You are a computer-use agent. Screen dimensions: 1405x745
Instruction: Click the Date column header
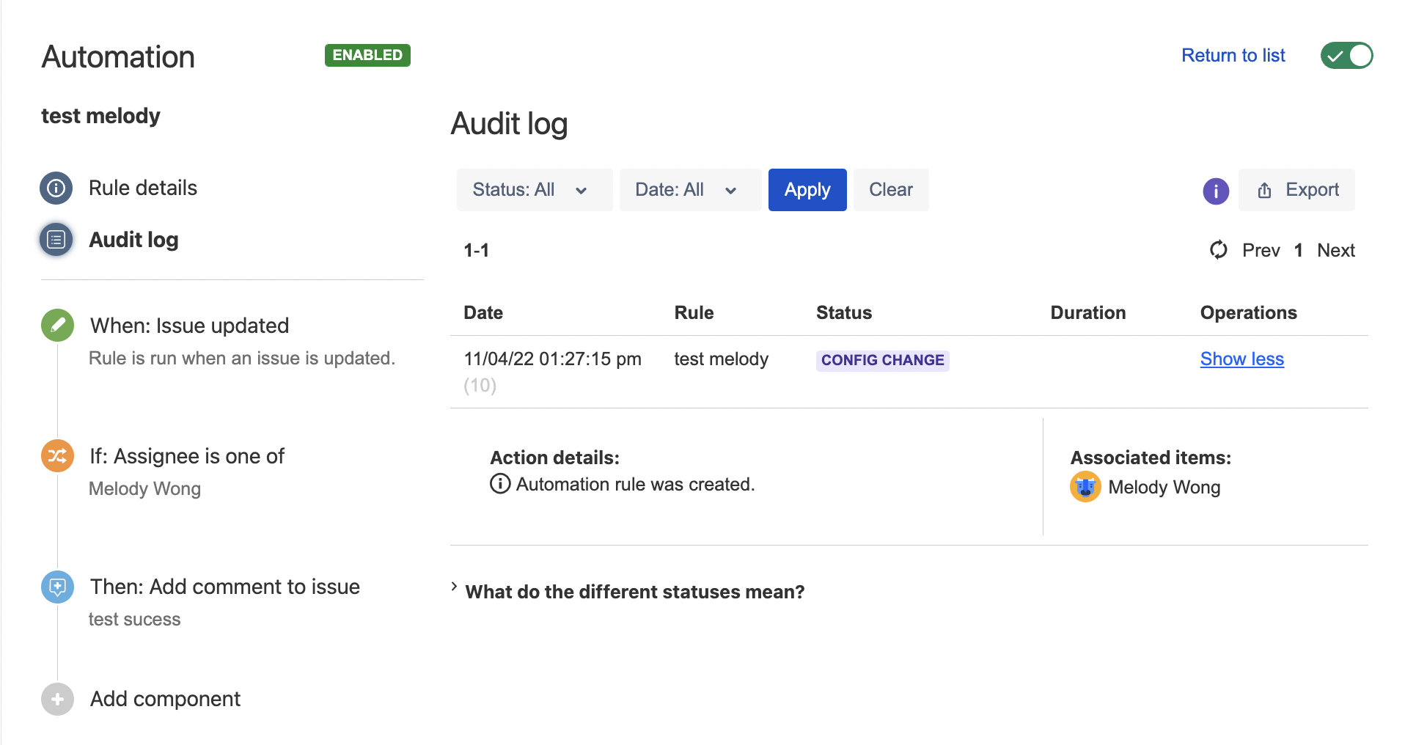pos(483,313)
